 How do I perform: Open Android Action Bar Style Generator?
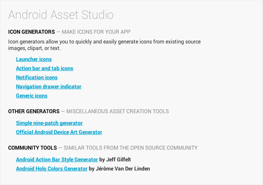(57, 160)
